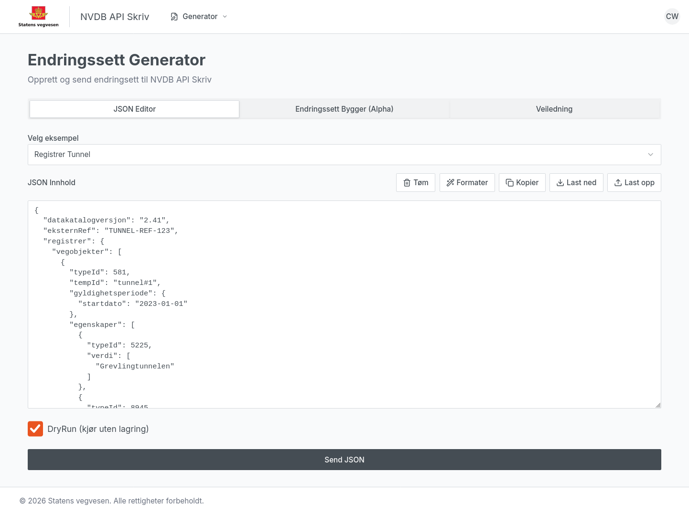Click the datakatalogversjon "2.41" value
This screenshot has width=689, height=514.
152,220
